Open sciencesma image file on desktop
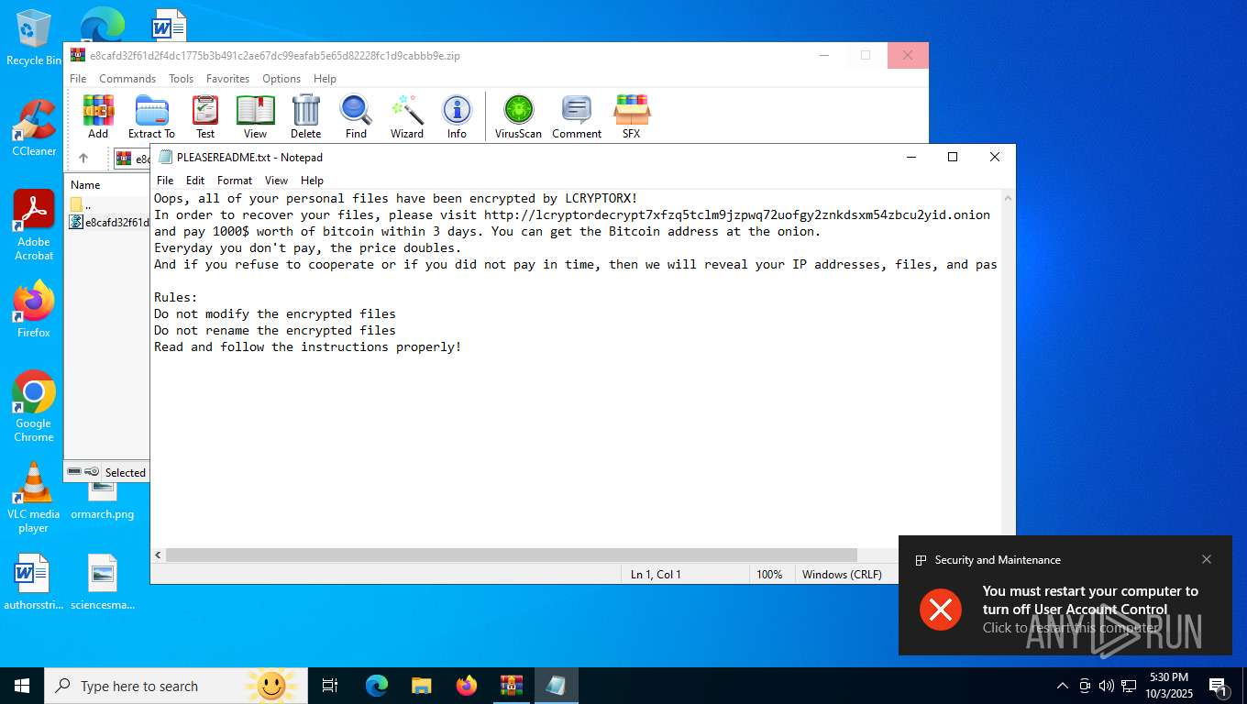This screenshot has height=704, width=1247. click(103, 582)
